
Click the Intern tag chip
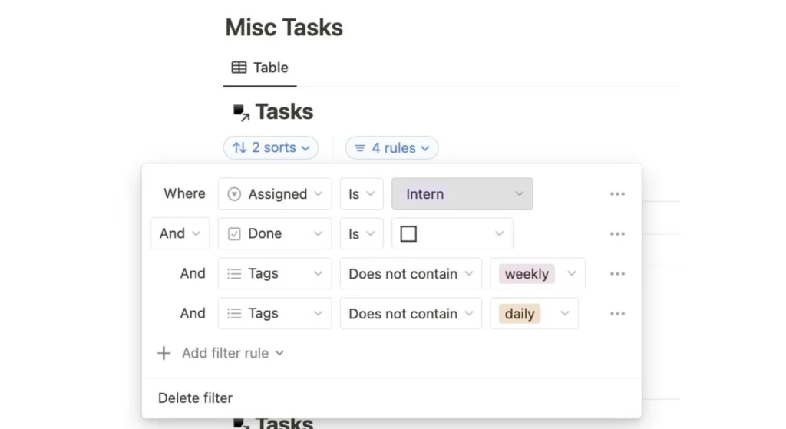click(x=424, y=194)
